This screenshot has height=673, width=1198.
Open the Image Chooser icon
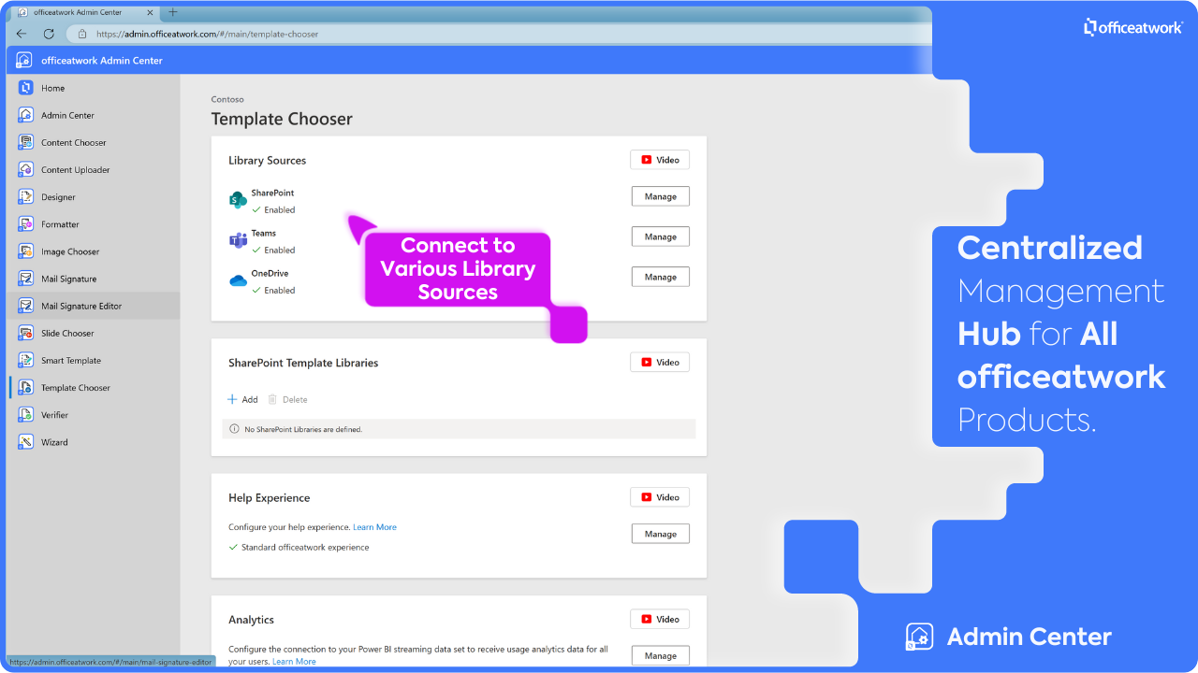[25, 251]
